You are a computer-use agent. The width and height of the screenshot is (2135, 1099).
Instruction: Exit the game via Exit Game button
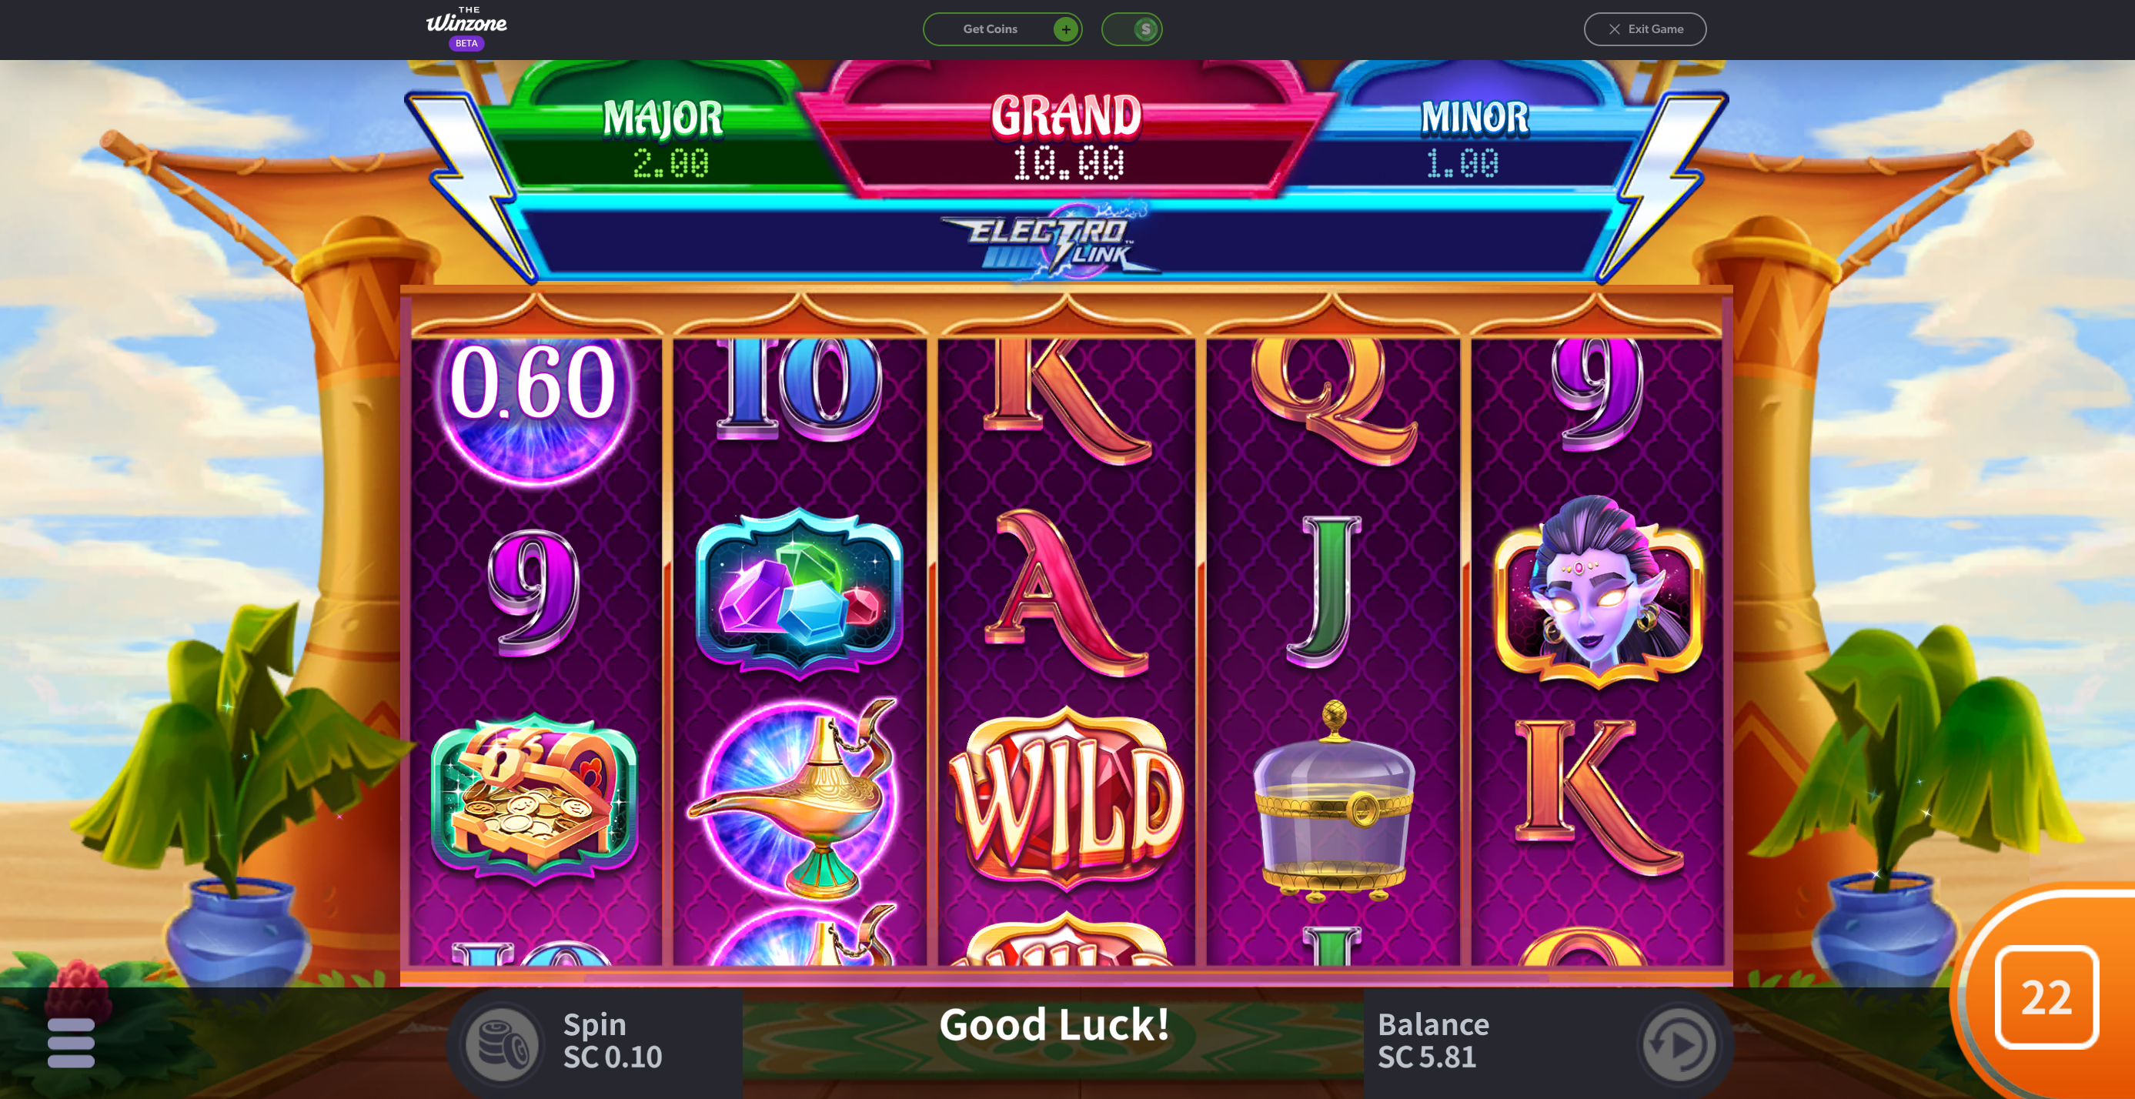click(1646, 29)
